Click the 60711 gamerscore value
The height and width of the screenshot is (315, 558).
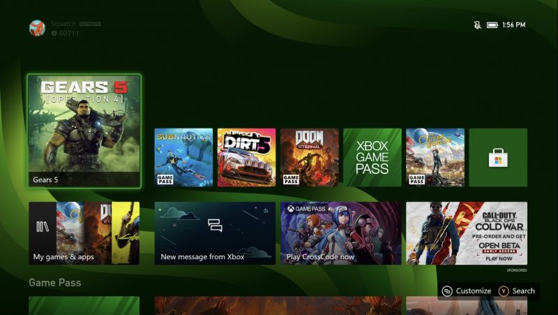tap(68, 33)
